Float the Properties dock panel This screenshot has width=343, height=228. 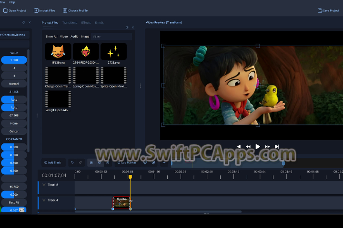pos(24,22)
